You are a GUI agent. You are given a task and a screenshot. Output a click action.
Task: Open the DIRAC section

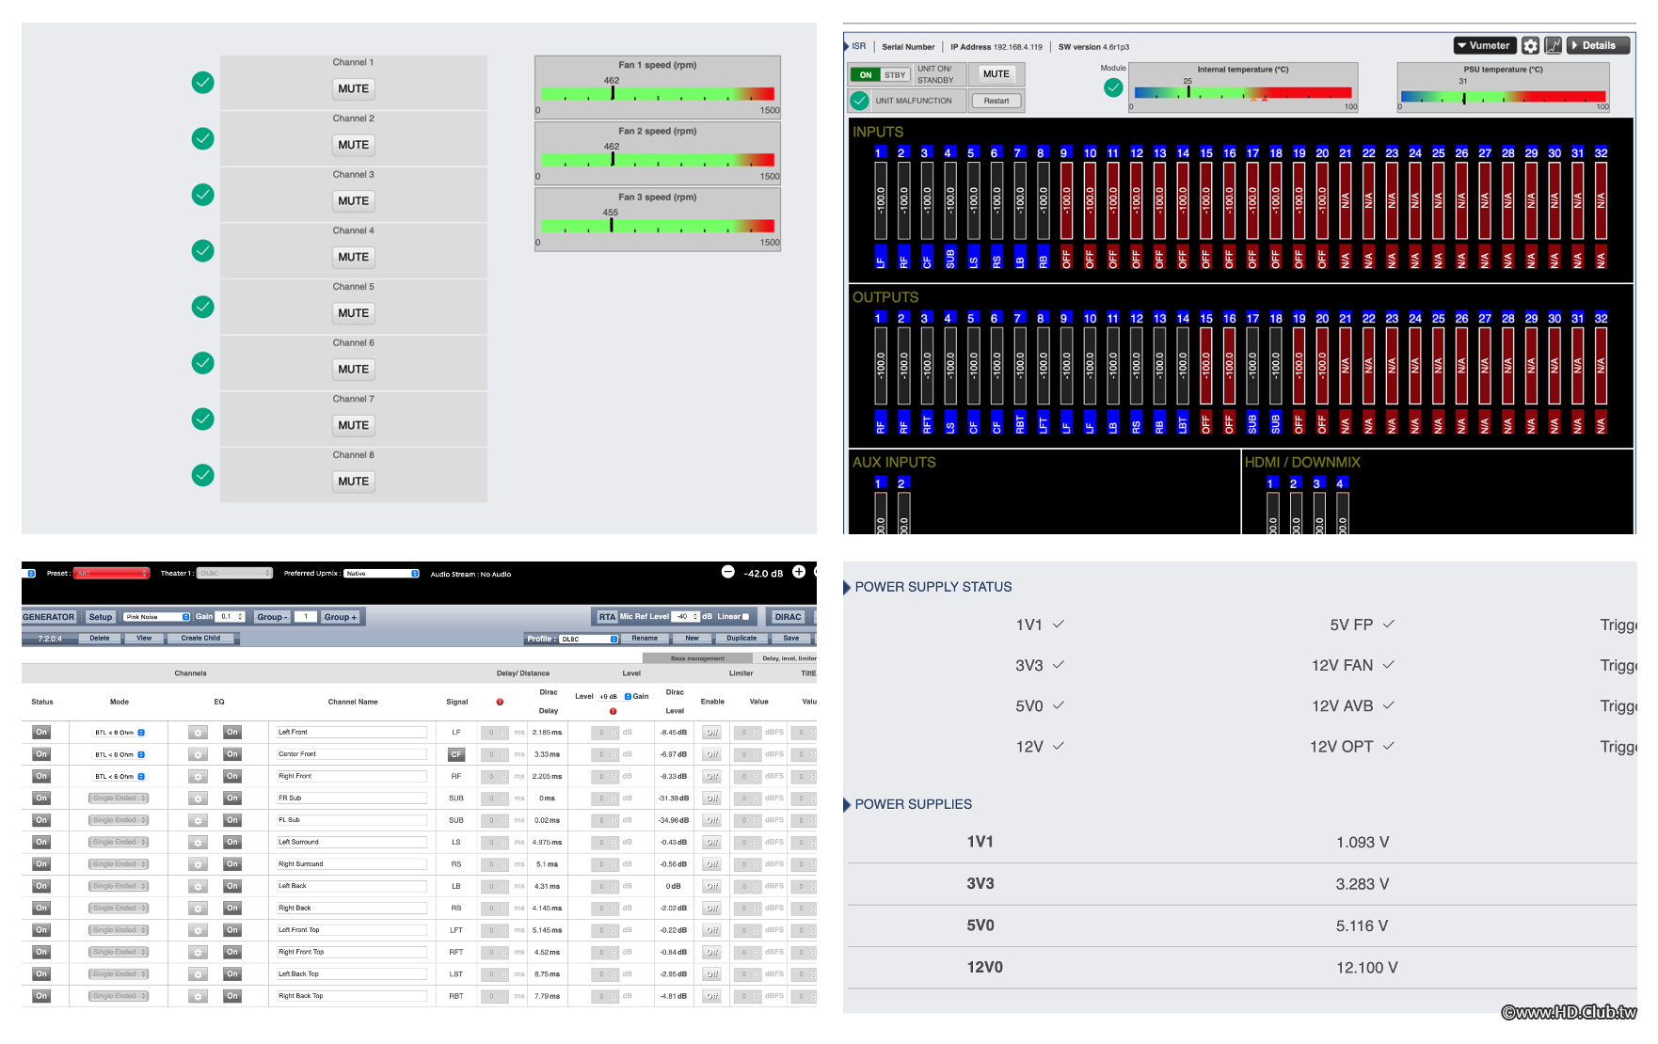point(788,617)
